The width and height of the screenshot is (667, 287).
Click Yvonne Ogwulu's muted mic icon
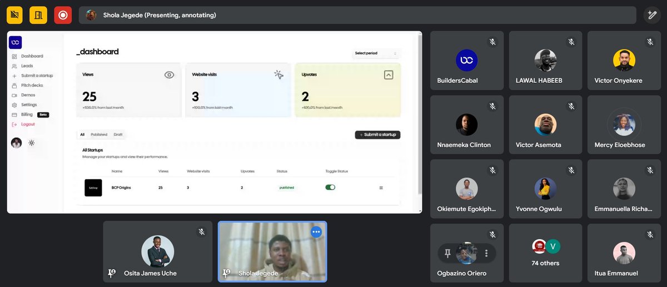[571, 170]
